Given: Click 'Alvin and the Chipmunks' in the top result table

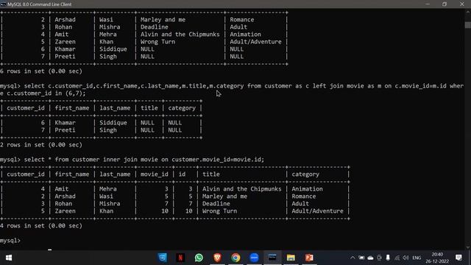Looking at the screenshot, I should 180,35.
